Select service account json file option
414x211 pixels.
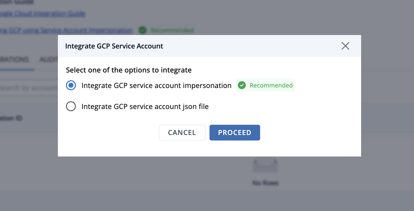pos(71,106)
